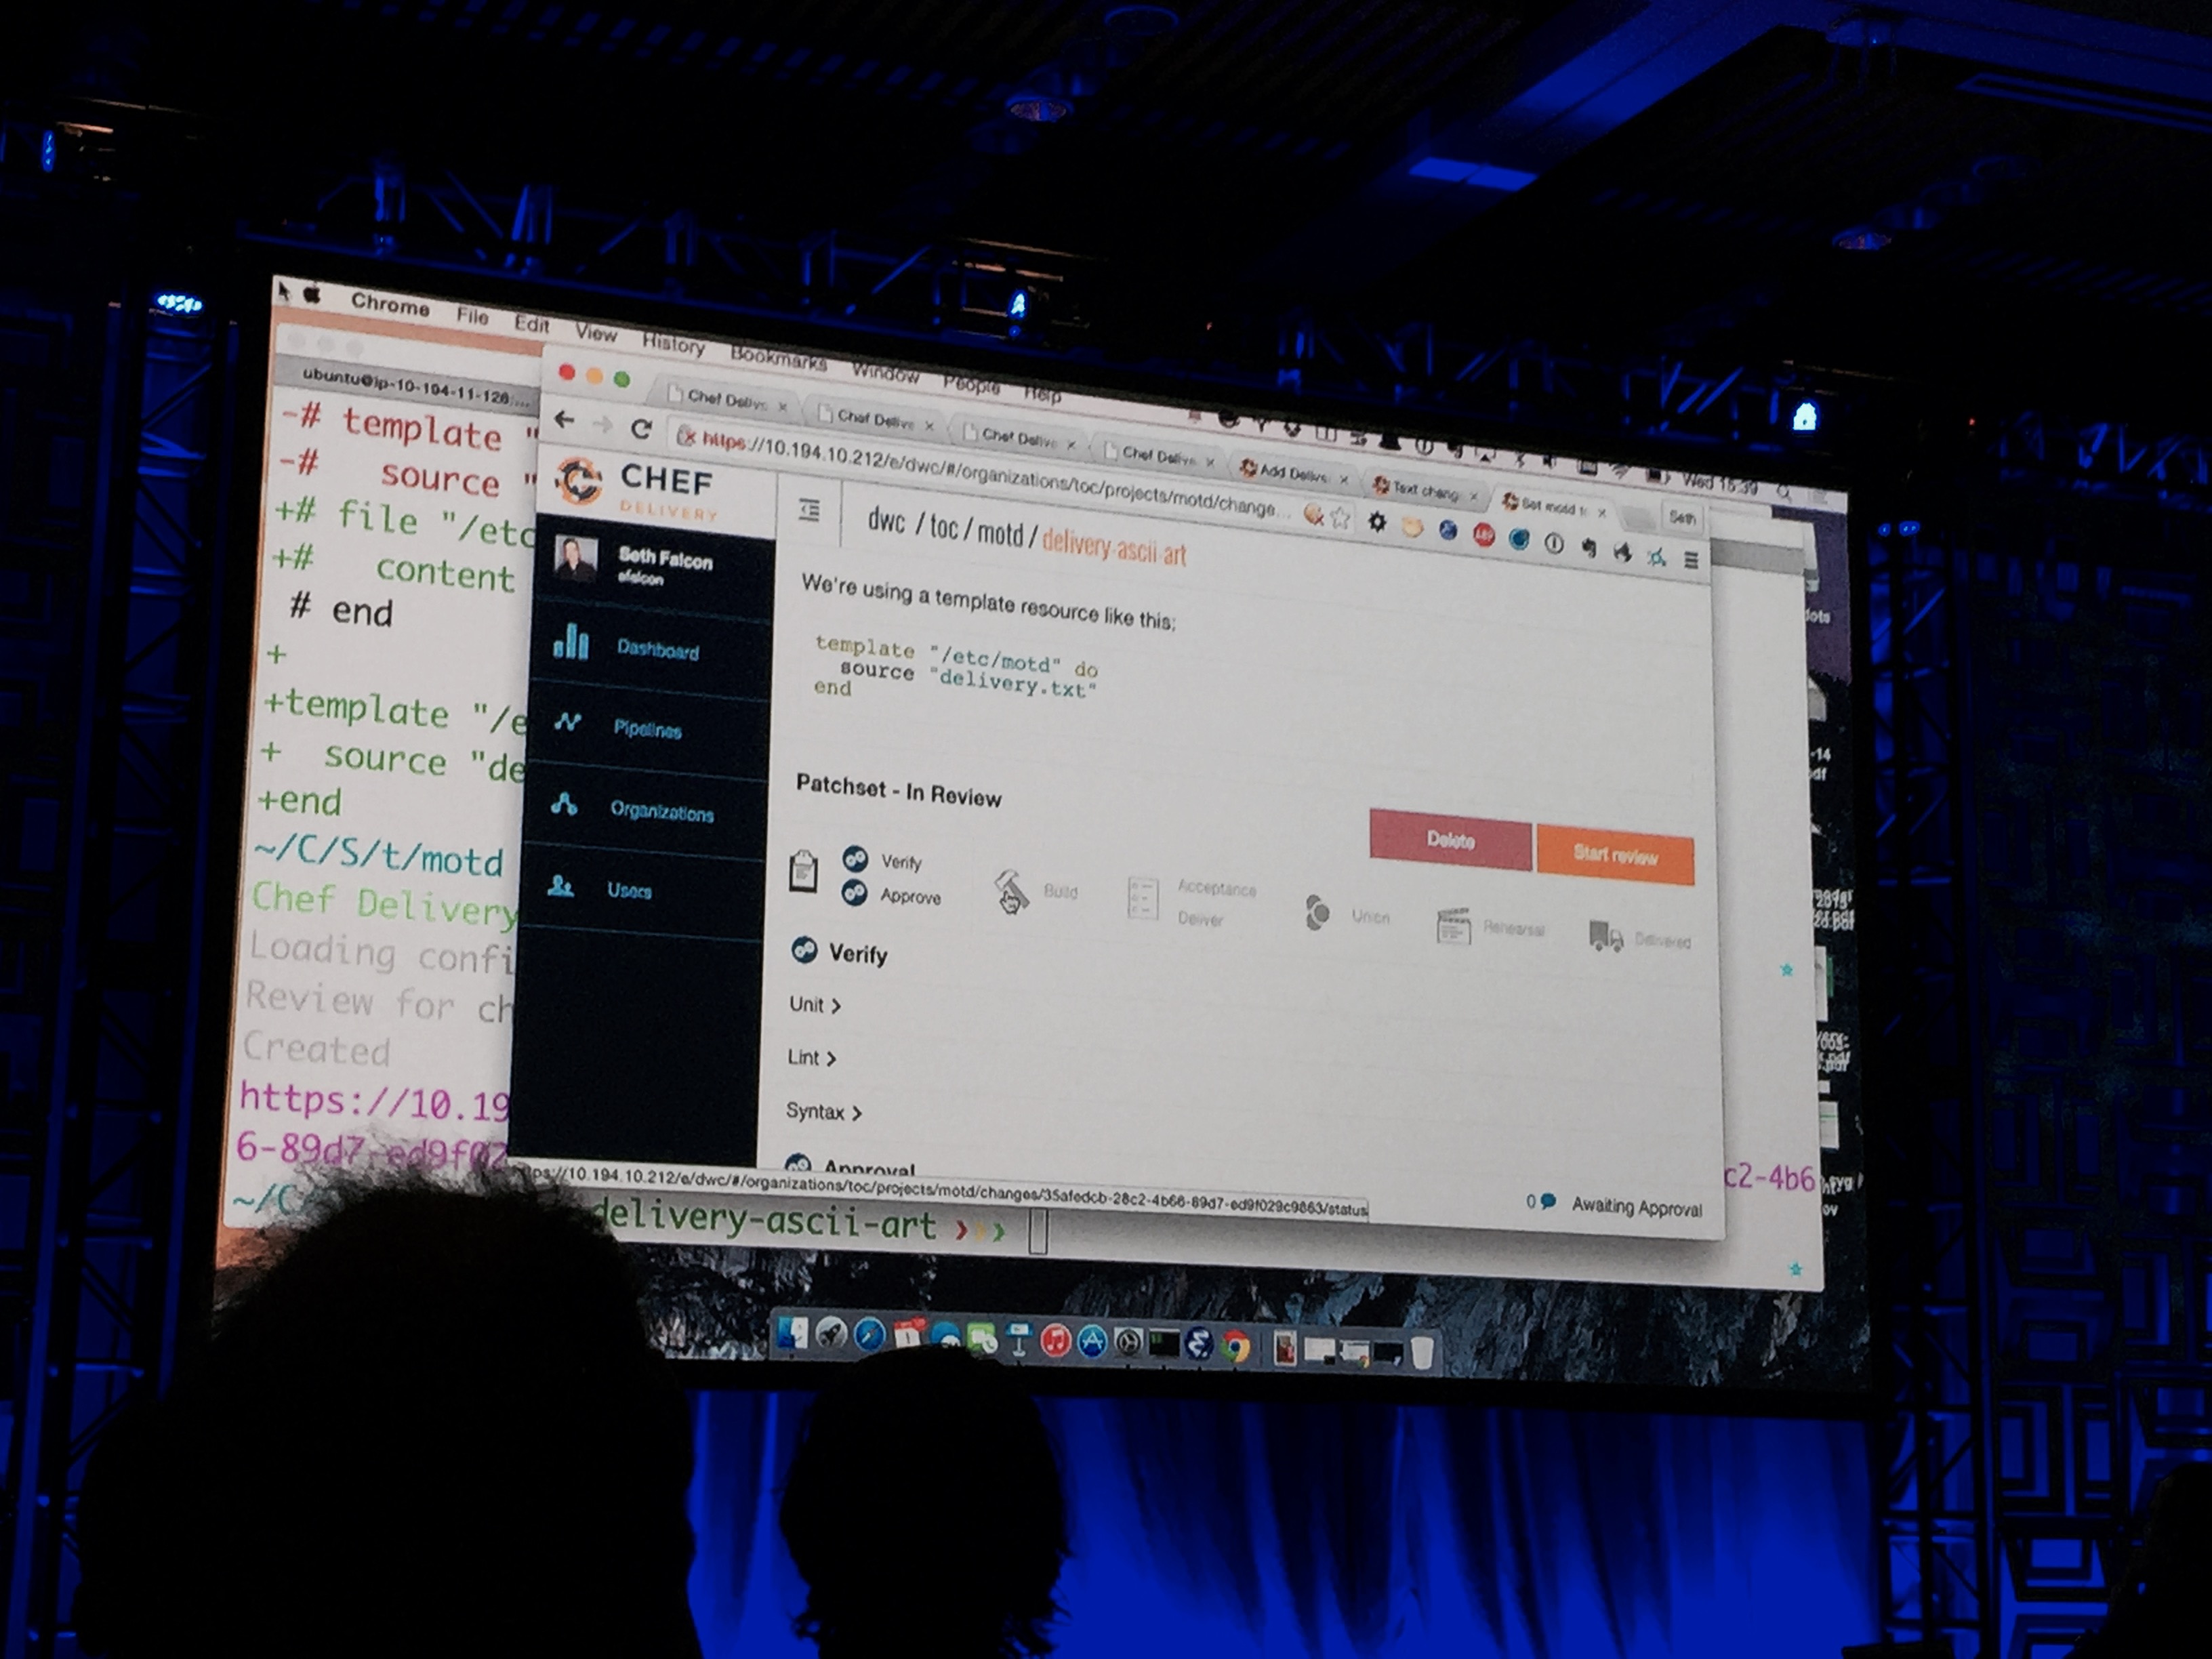
Task: Expand the Syntax phase details
Action: coord(823,1111)
